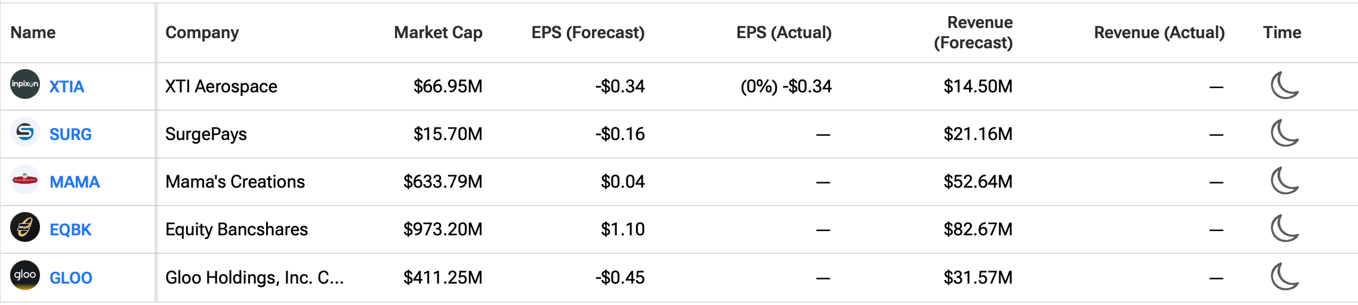Click the after-hours moon icon for SURG
The height and width of the screenshot is (305, 1358).
[1284, 133]
